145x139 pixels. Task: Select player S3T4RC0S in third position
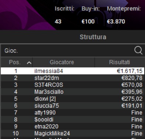tap(73, 85)
